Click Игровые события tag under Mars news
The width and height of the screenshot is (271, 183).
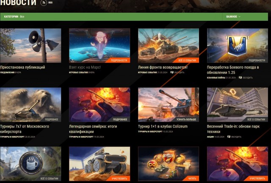point(78,72)
